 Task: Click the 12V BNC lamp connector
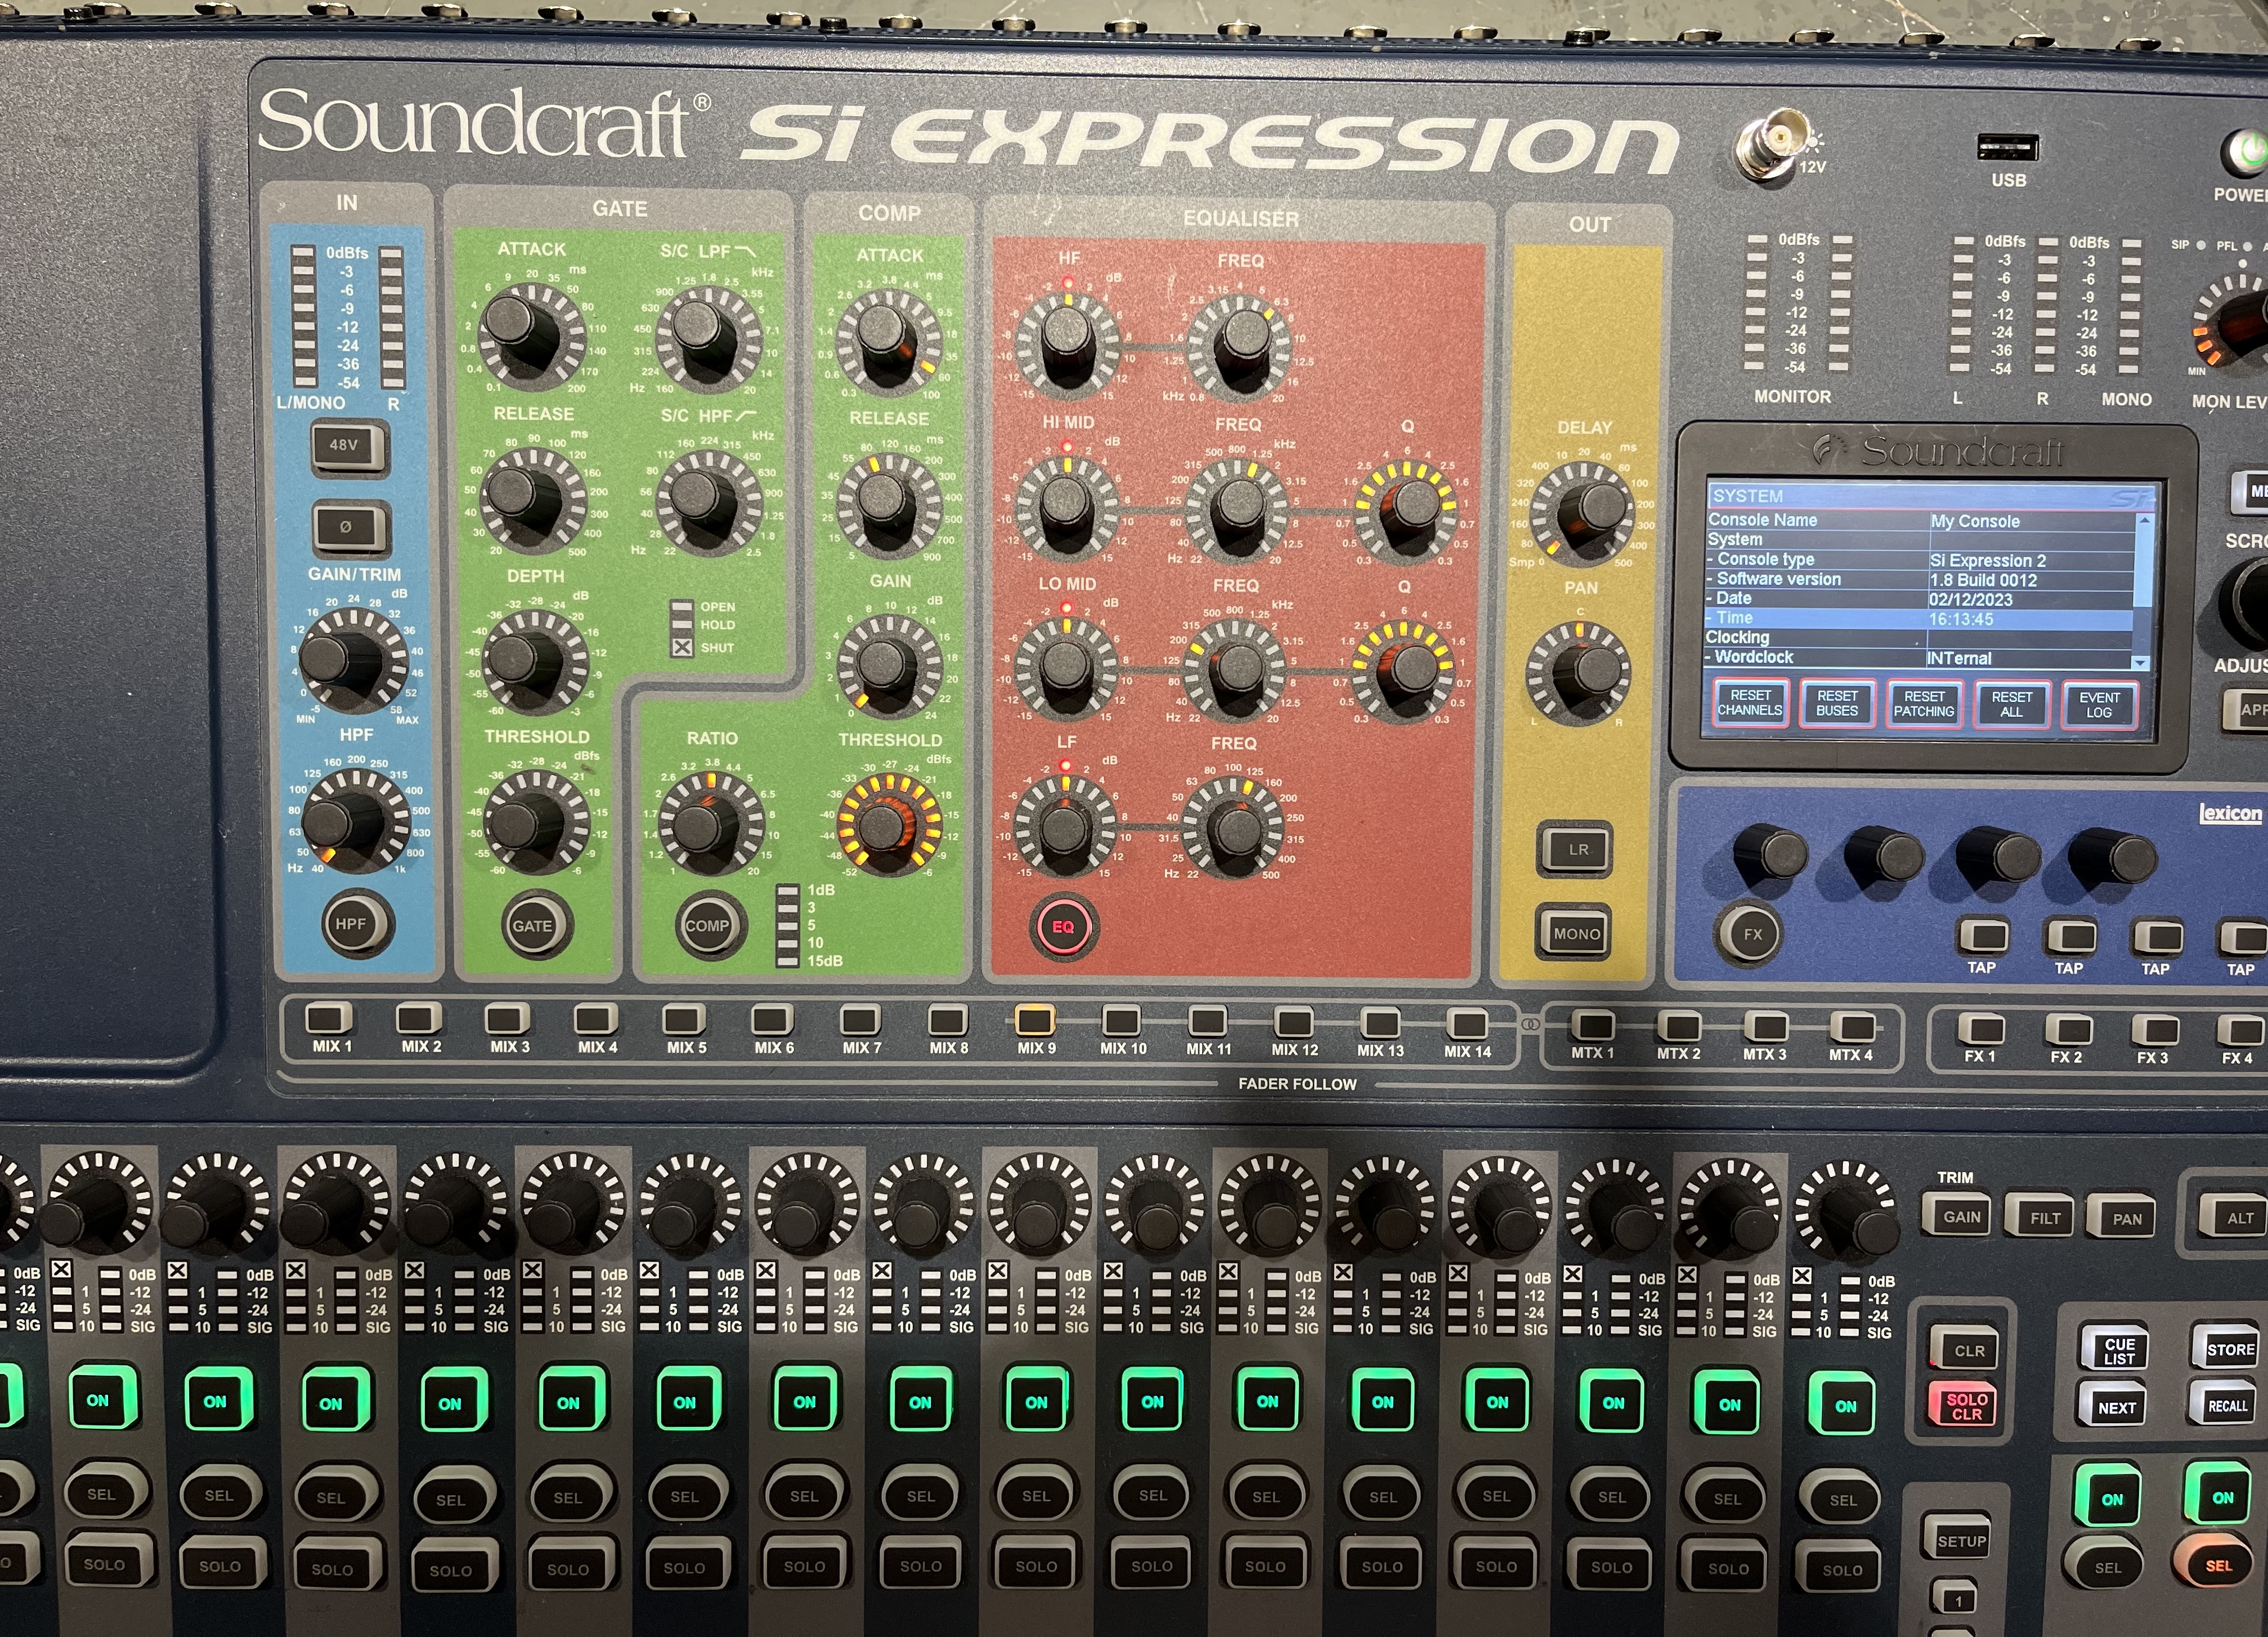(x=1773, y=145)
